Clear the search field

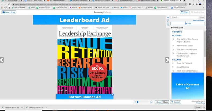click(202, 17)
